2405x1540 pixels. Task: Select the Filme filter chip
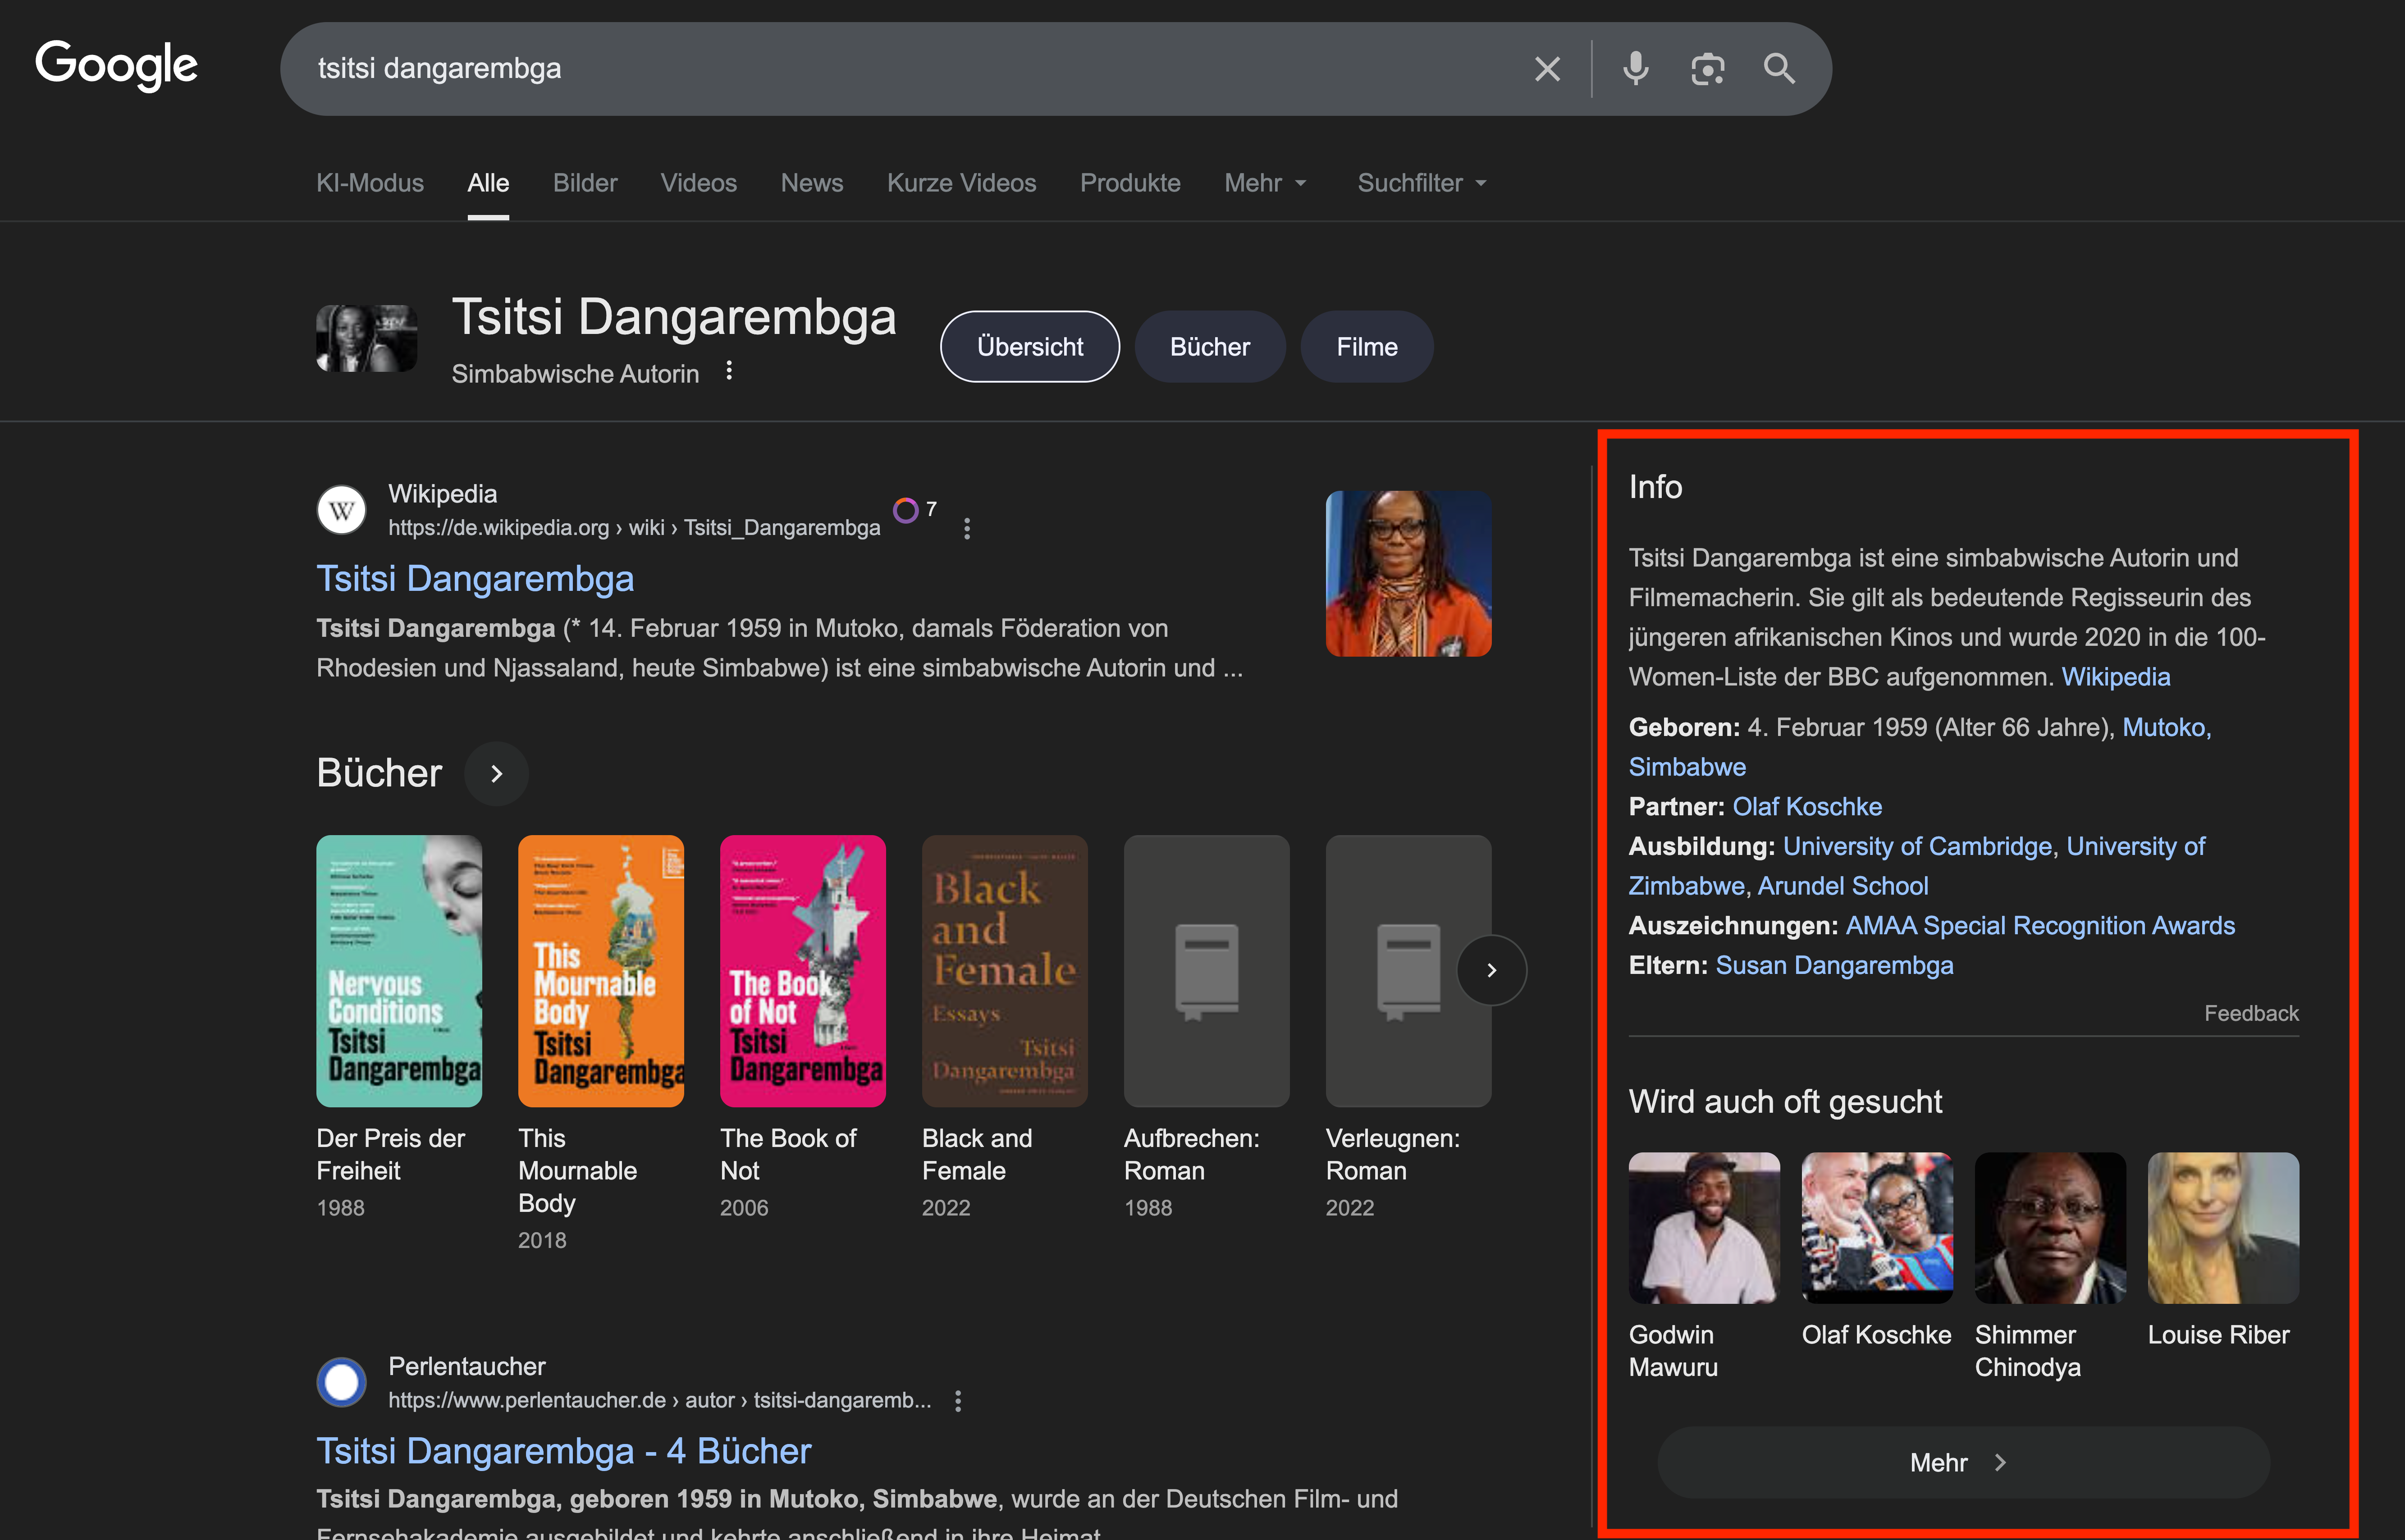1366,346
